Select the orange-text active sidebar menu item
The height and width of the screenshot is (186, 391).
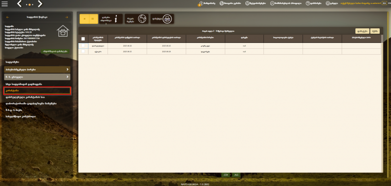click(x=37, y=91)
